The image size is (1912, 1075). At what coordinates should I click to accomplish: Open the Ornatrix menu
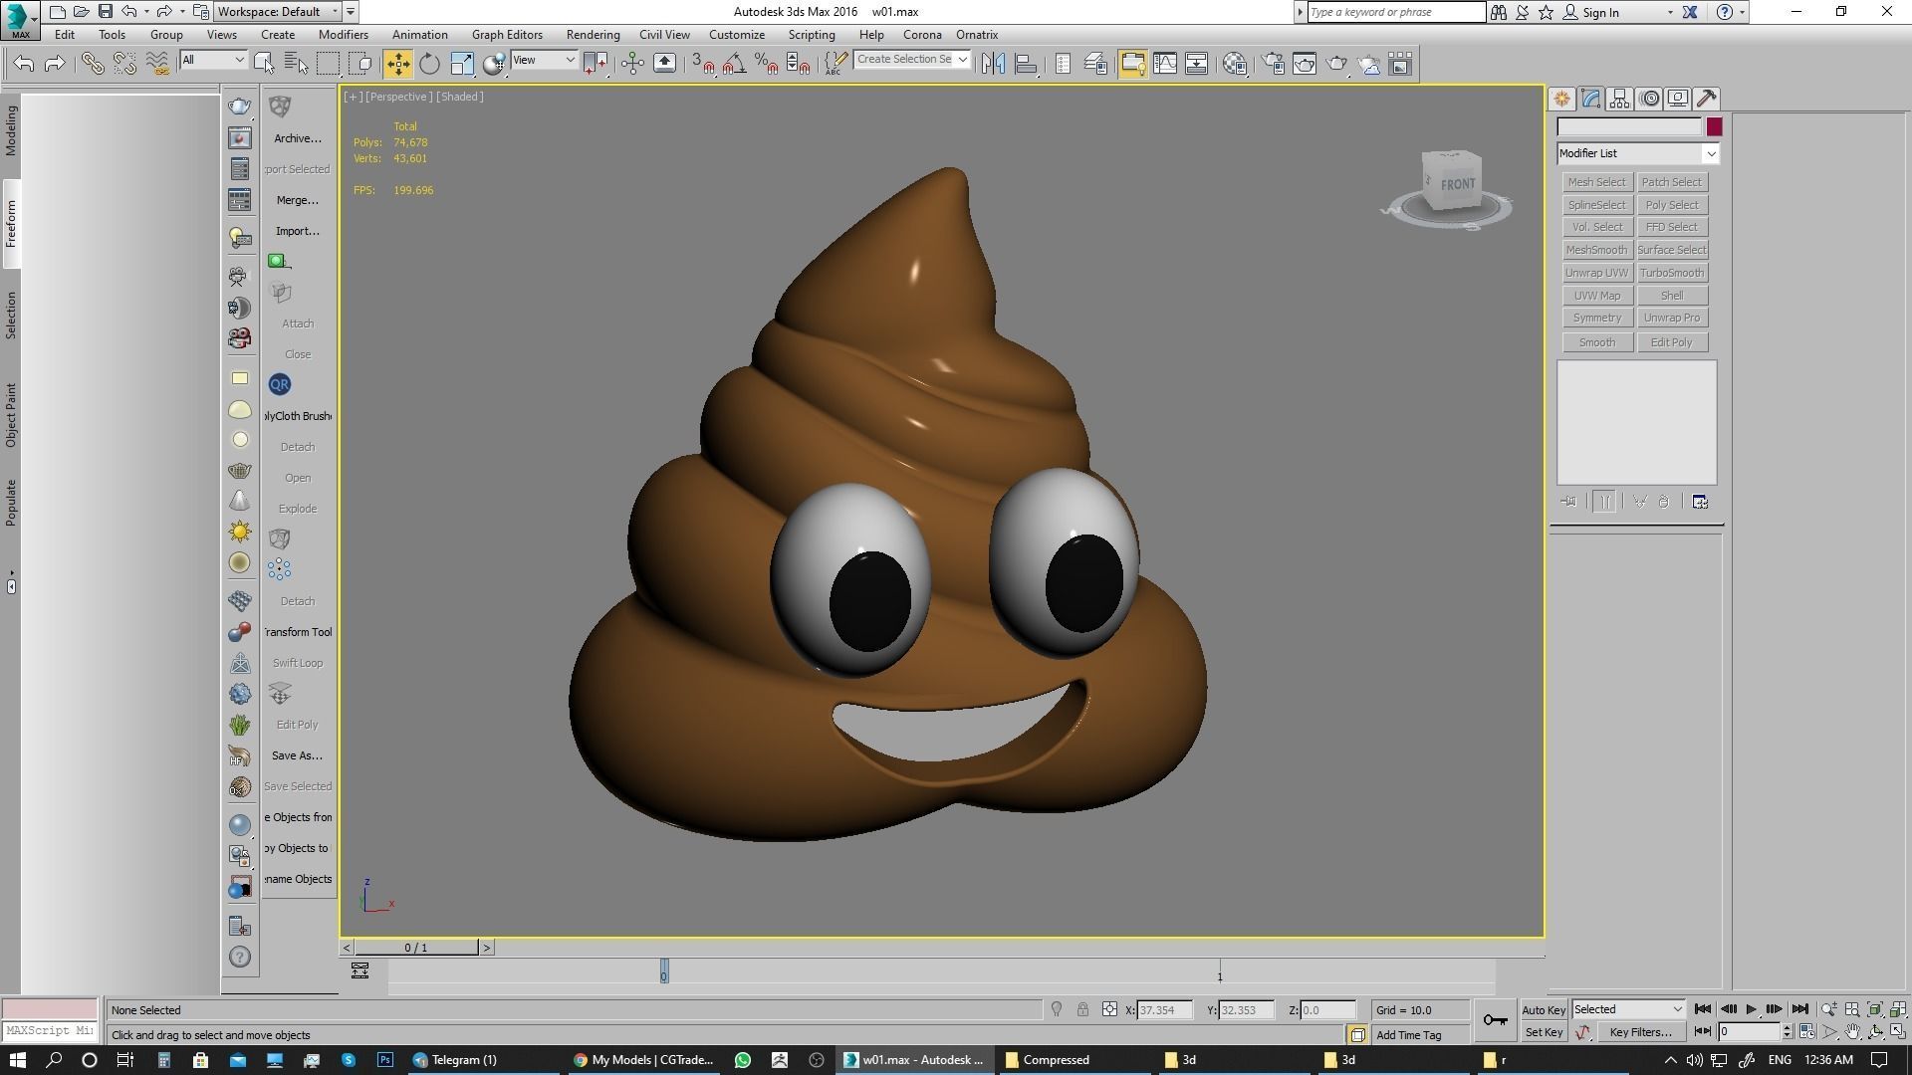click(x=977, y=35)
